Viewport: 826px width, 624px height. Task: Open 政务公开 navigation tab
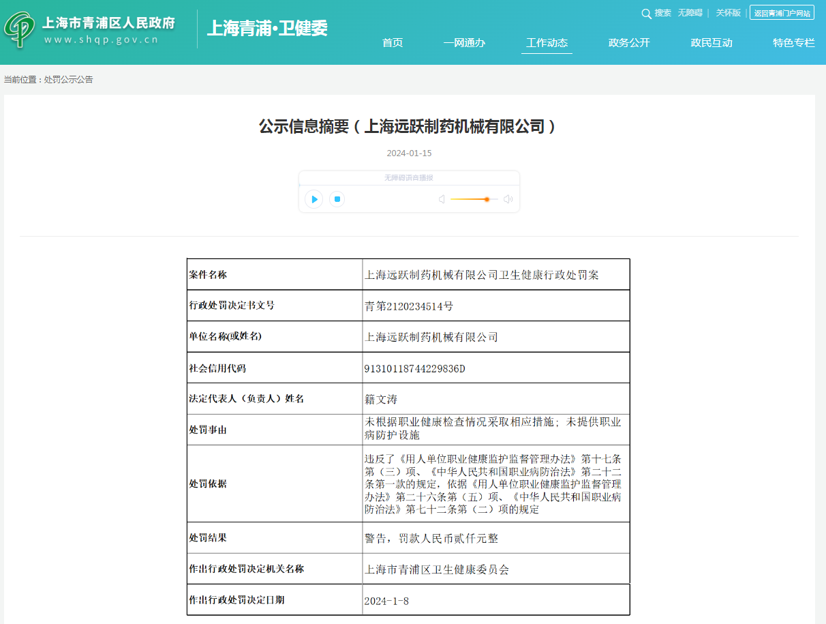[x=629, y=42]
